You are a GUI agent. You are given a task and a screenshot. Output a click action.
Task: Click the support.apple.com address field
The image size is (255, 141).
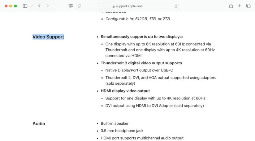click(x=127, y=6)
